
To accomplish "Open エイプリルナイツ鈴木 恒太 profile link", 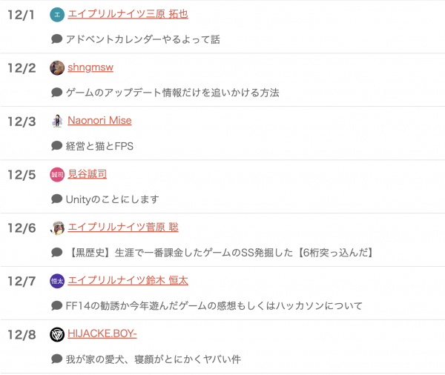I will coord(128,281).
